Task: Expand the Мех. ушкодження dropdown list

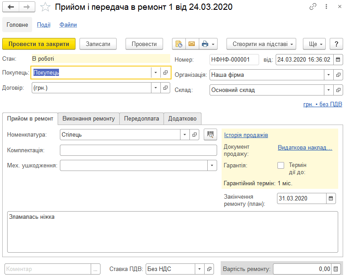Action: [x=212, y=165]
